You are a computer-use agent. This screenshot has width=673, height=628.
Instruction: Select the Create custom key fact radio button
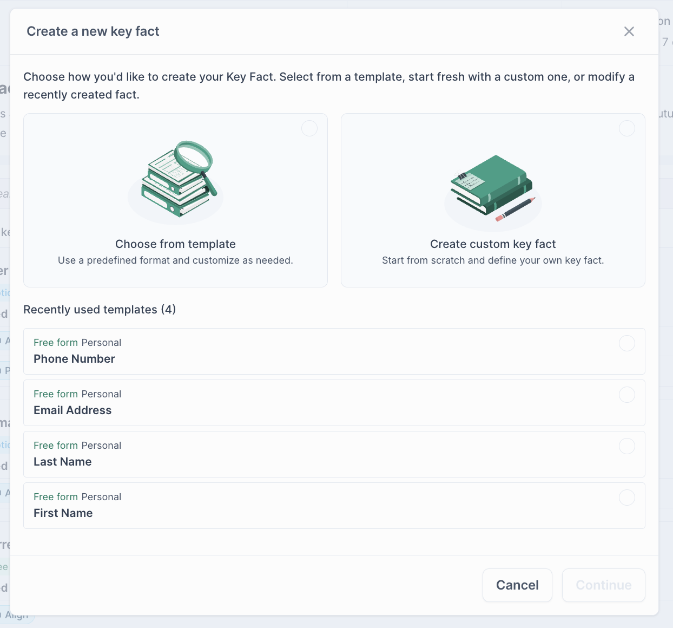coord(627,129)
